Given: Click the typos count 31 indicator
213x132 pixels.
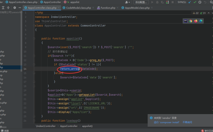Looking at the screenshot, I should coord(203,13).
